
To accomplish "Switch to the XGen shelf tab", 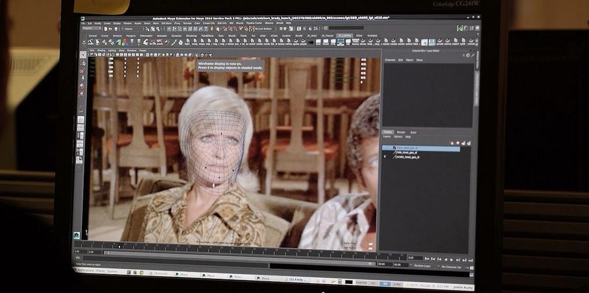I will click(x=359, y=36).
